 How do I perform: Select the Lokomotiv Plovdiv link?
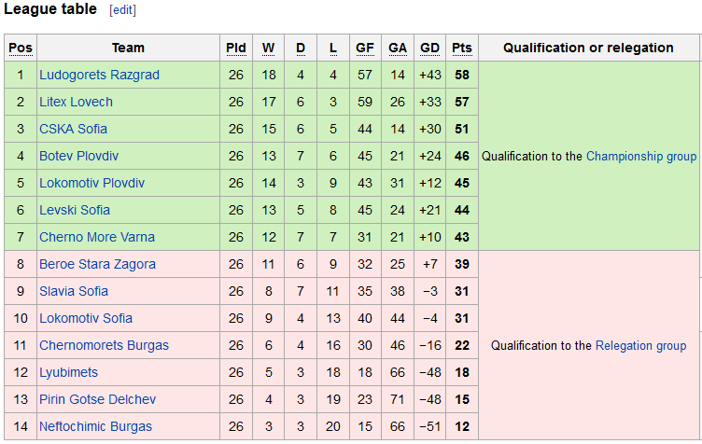coord(92,183)
